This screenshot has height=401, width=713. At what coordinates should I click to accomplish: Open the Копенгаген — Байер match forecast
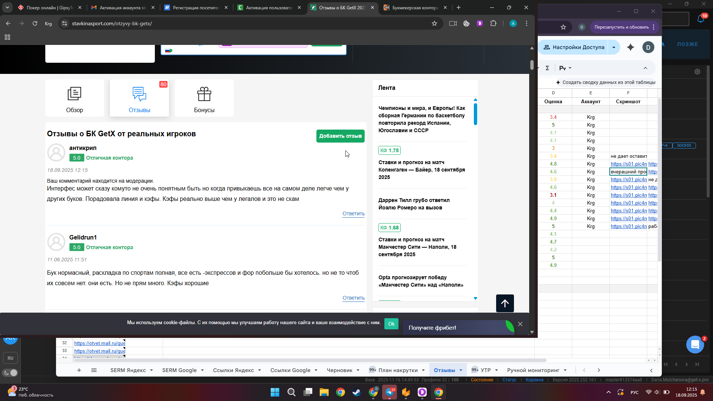422,170
